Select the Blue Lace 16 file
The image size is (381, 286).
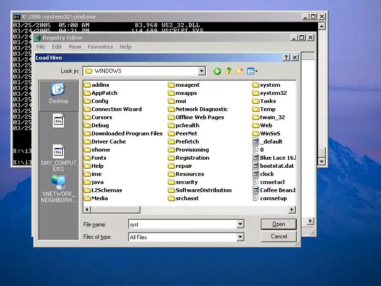click(x=274, y=158)
